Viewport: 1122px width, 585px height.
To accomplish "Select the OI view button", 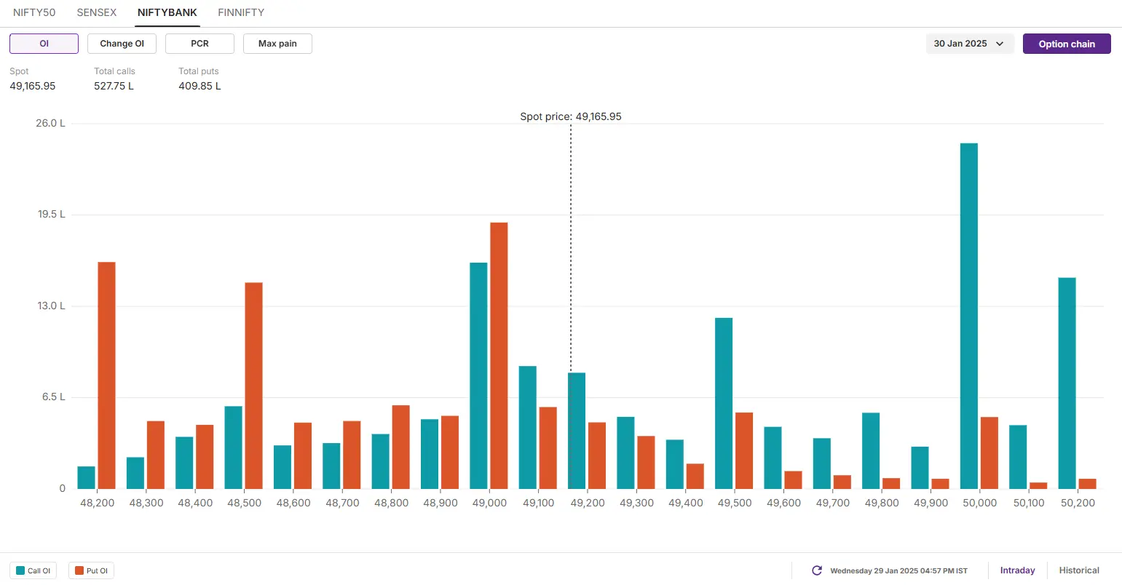I will (44, 44).
